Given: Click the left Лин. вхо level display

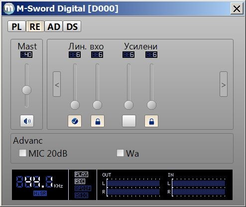Looking at the screenshot, I should (x=75, y=55).
